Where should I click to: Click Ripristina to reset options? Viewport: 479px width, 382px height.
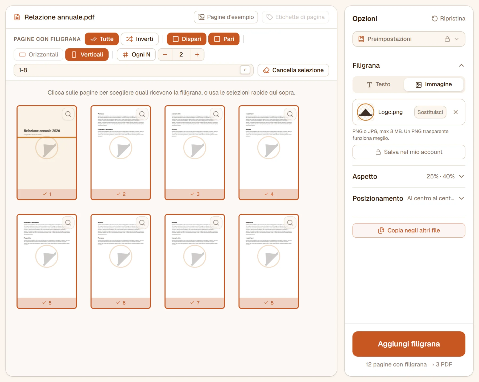click(448, 19)
